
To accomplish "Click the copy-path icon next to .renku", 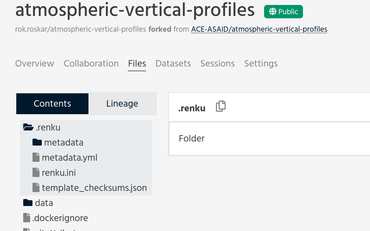I will (221, 107).
